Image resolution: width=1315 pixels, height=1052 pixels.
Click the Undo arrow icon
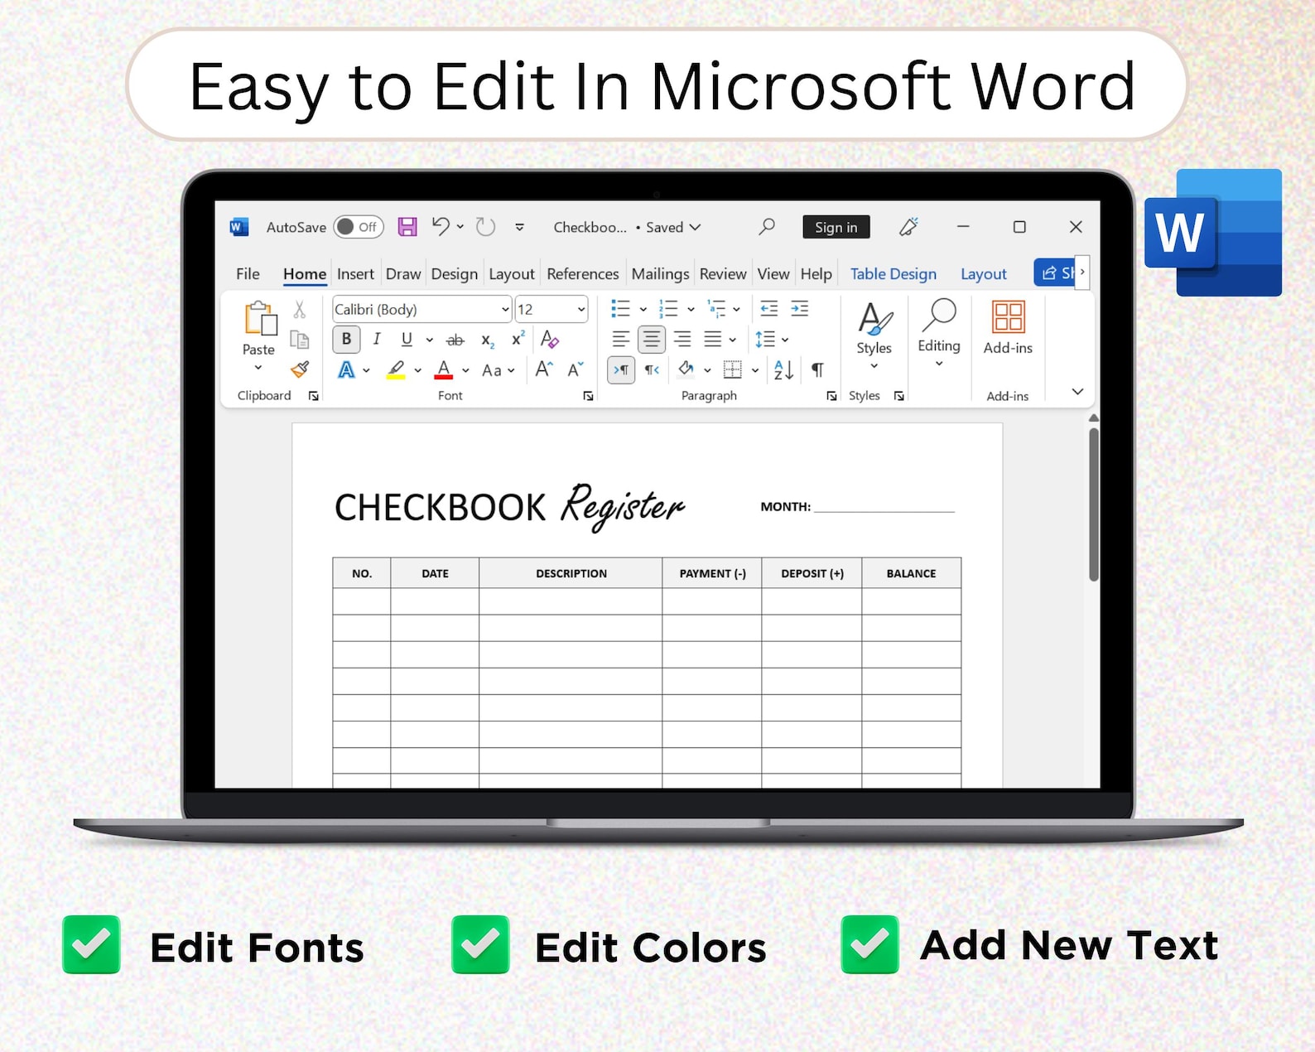[441, 226]
